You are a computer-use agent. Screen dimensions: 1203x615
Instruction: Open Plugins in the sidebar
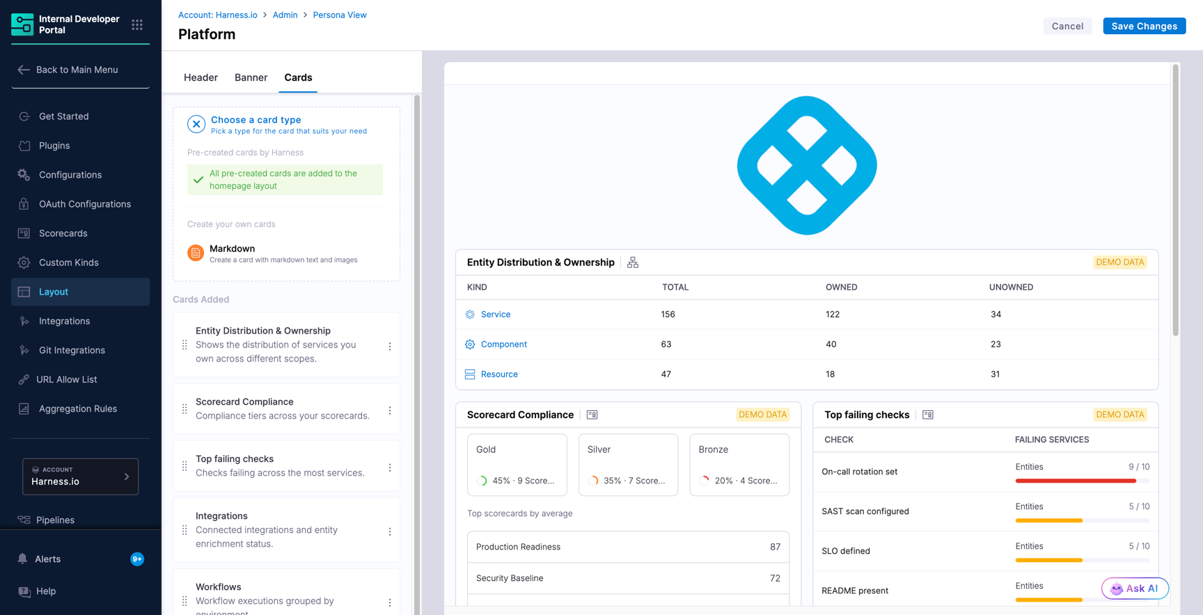(80, 146)
